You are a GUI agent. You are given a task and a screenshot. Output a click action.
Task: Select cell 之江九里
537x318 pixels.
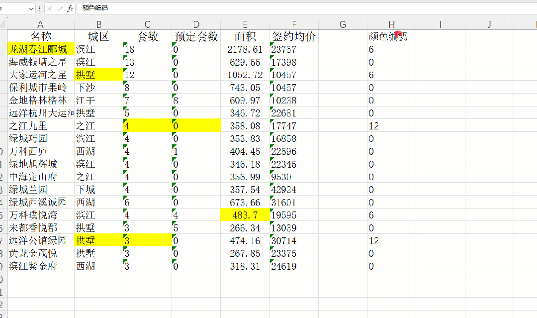pyautogui.click(x=41, y=126)
